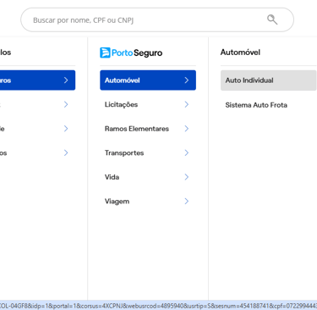Click the status bar URL text

click(x=158, y=306)
